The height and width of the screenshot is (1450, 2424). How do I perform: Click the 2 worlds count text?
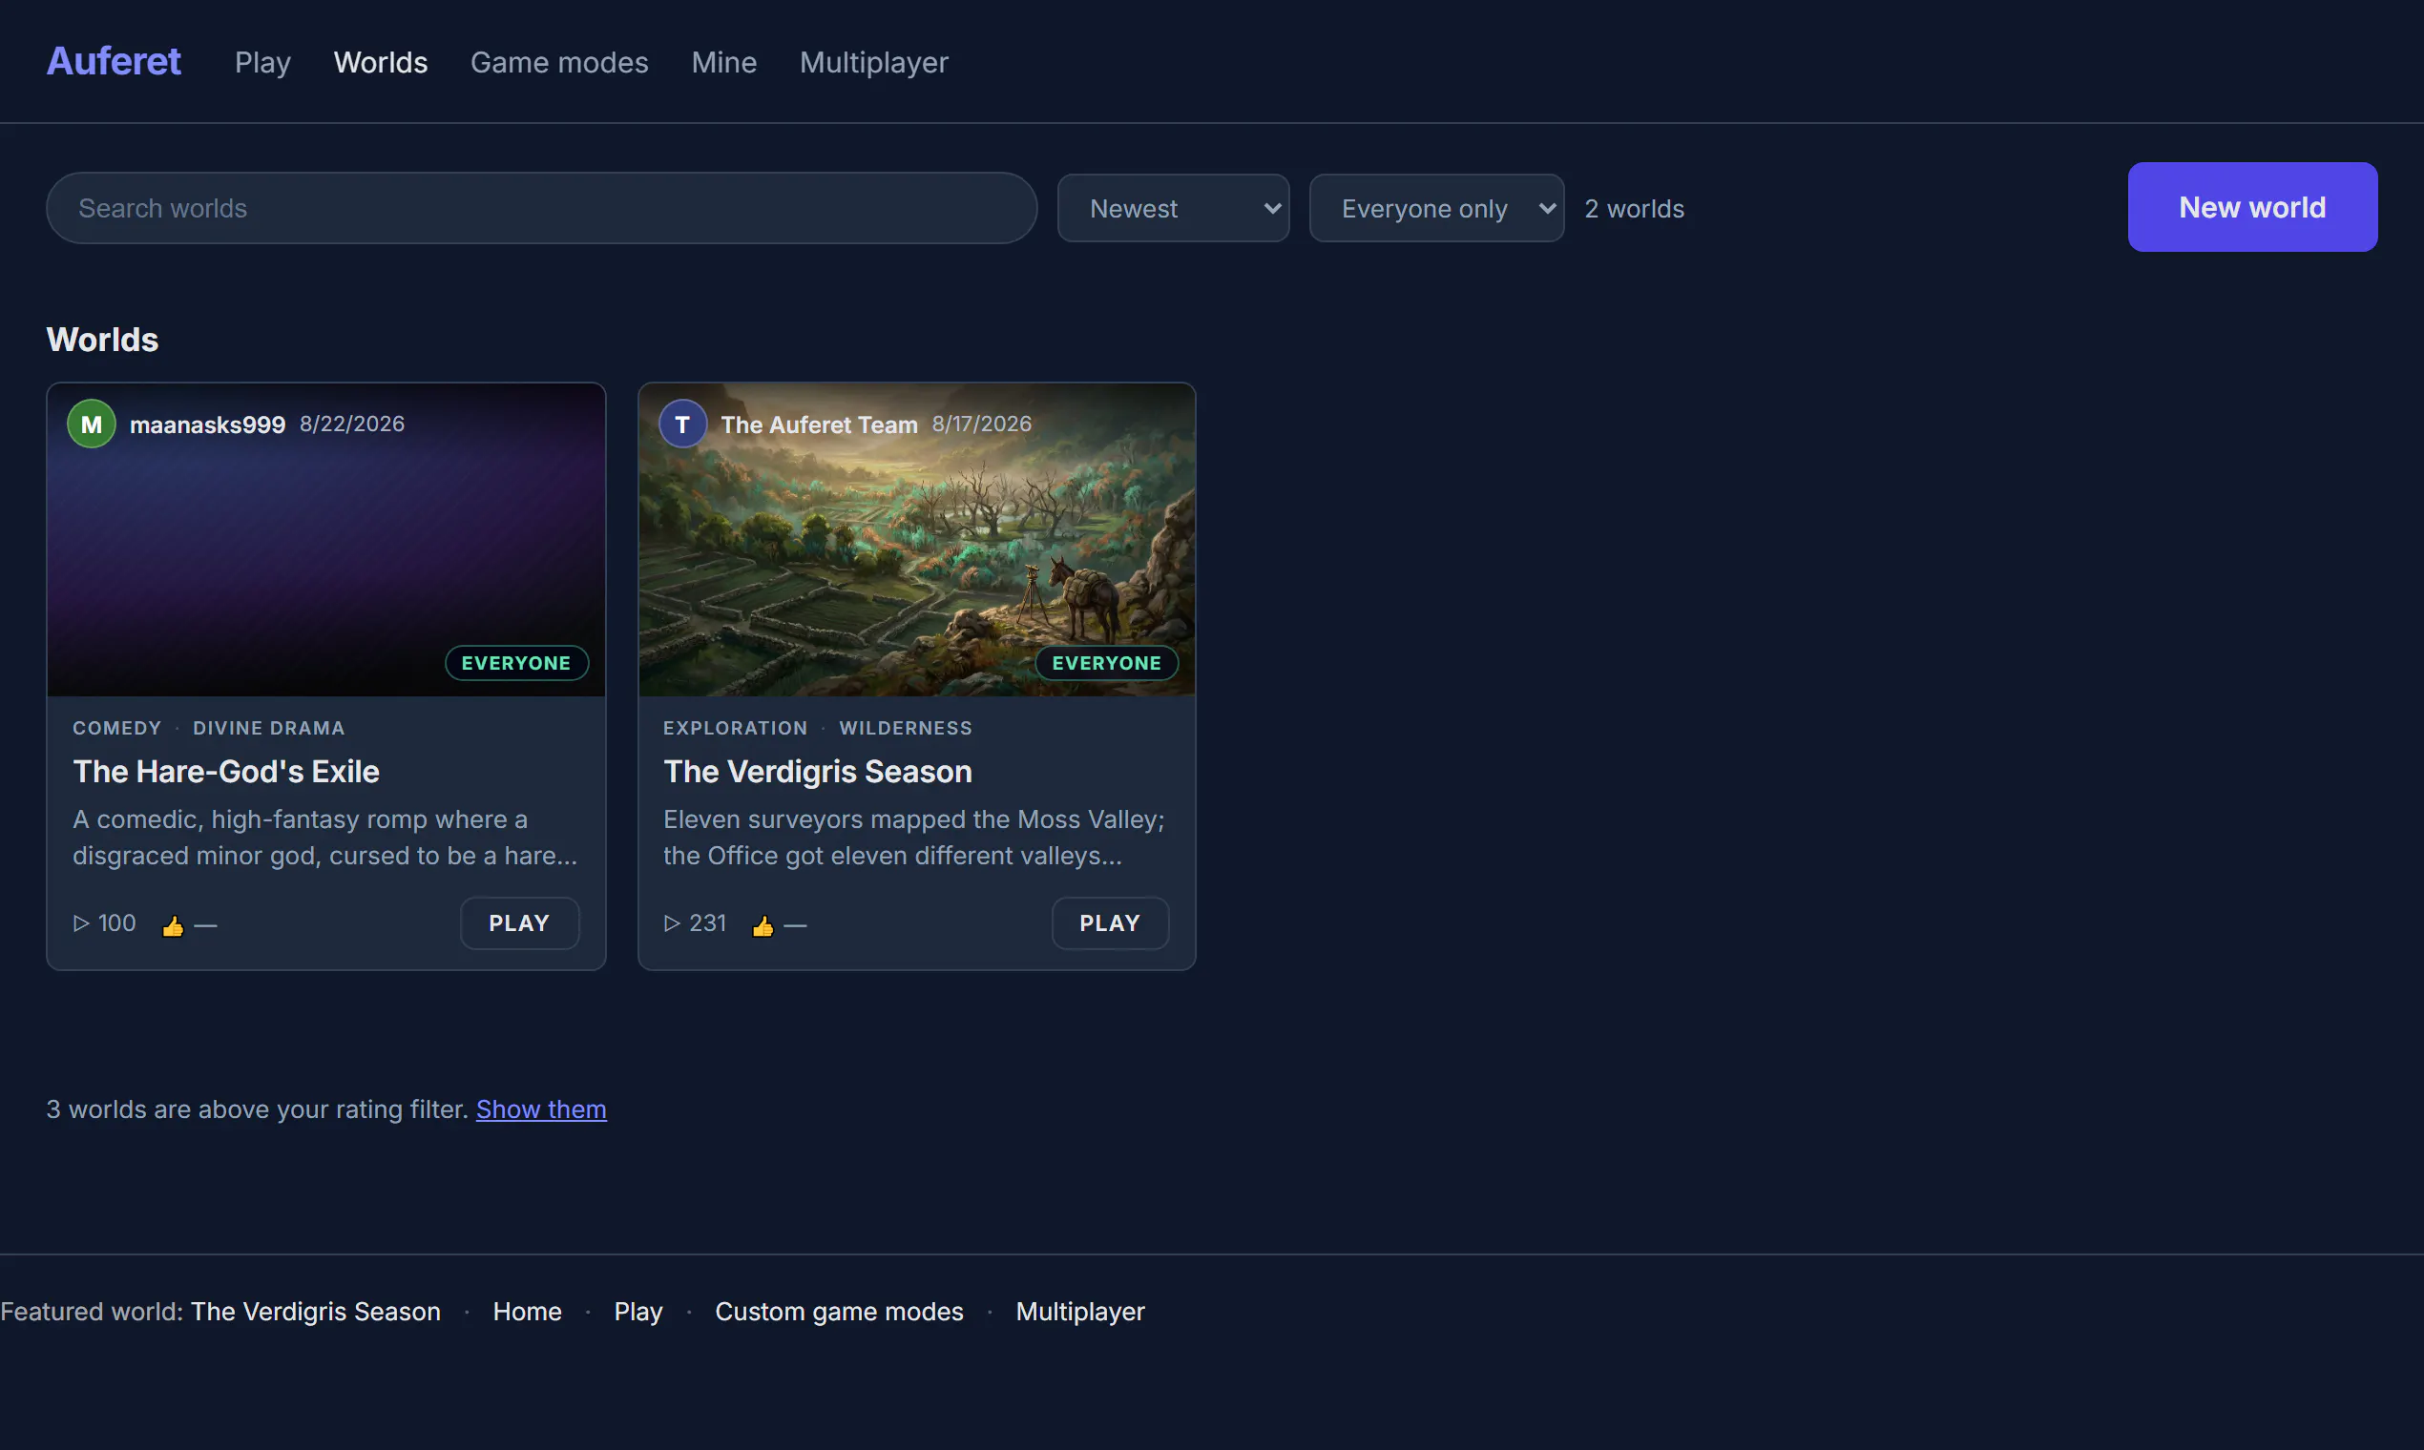click(1634, 208)
